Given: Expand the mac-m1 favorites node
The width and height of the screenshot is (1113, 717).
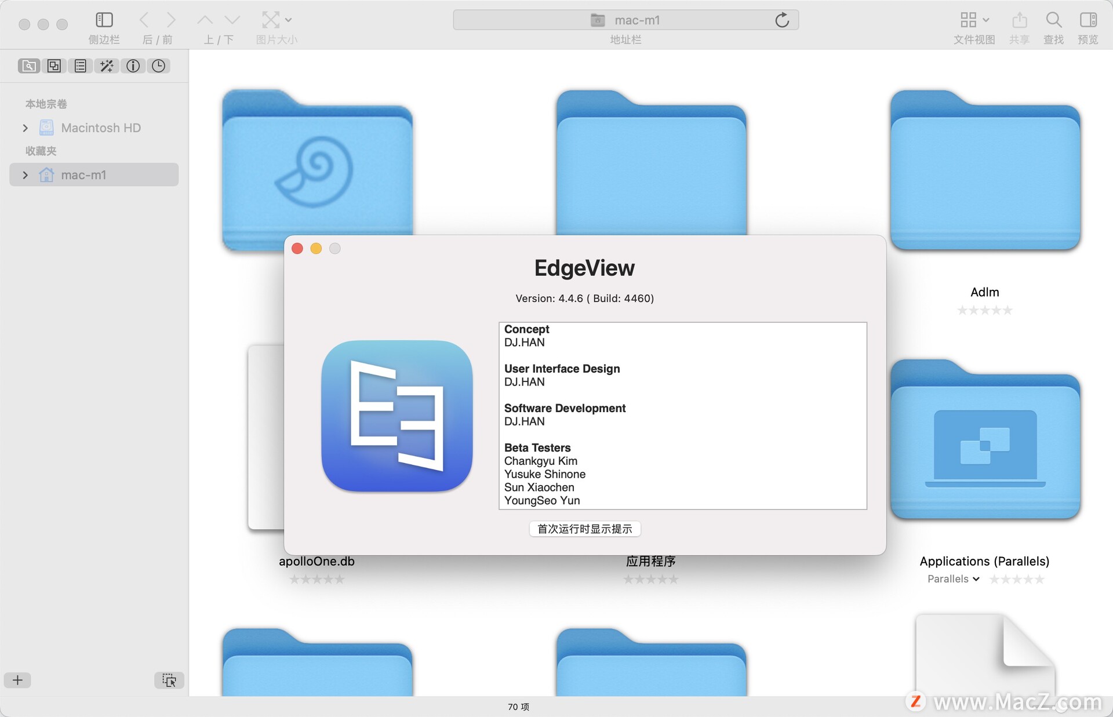Looking at the screenshot, I should coord(25,175).
